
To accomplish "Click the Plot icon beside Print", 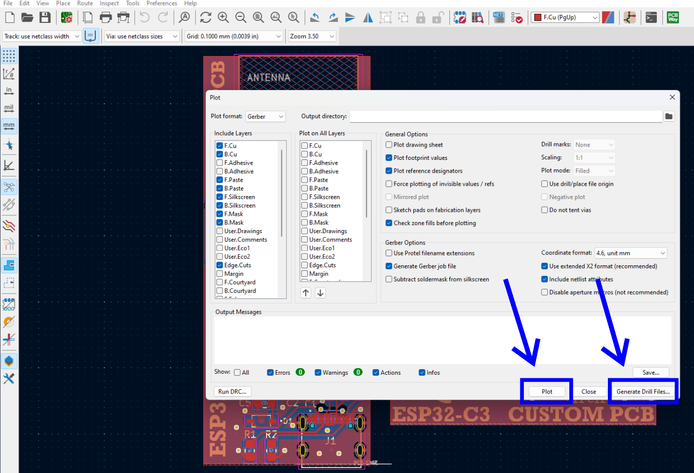I will (123, 18).
